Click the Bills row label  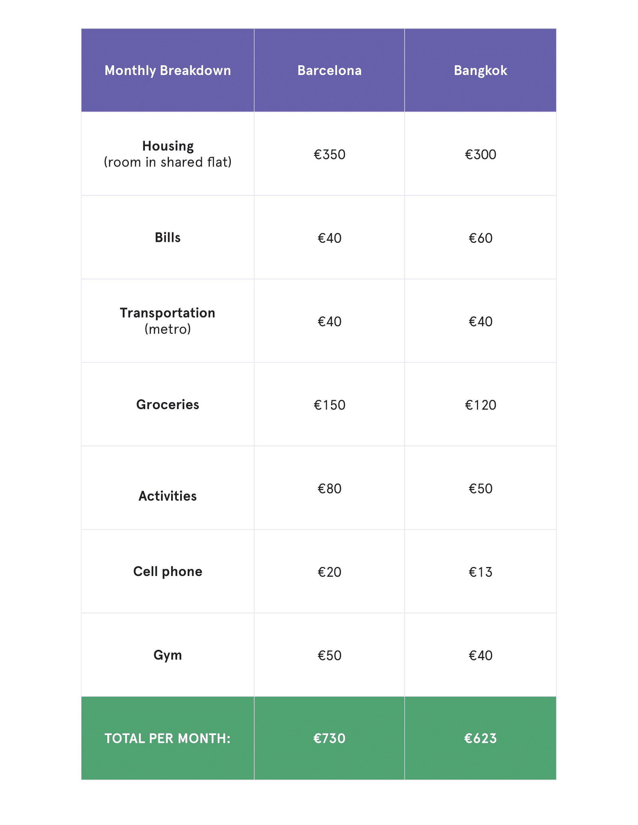[x=167, y=238]
